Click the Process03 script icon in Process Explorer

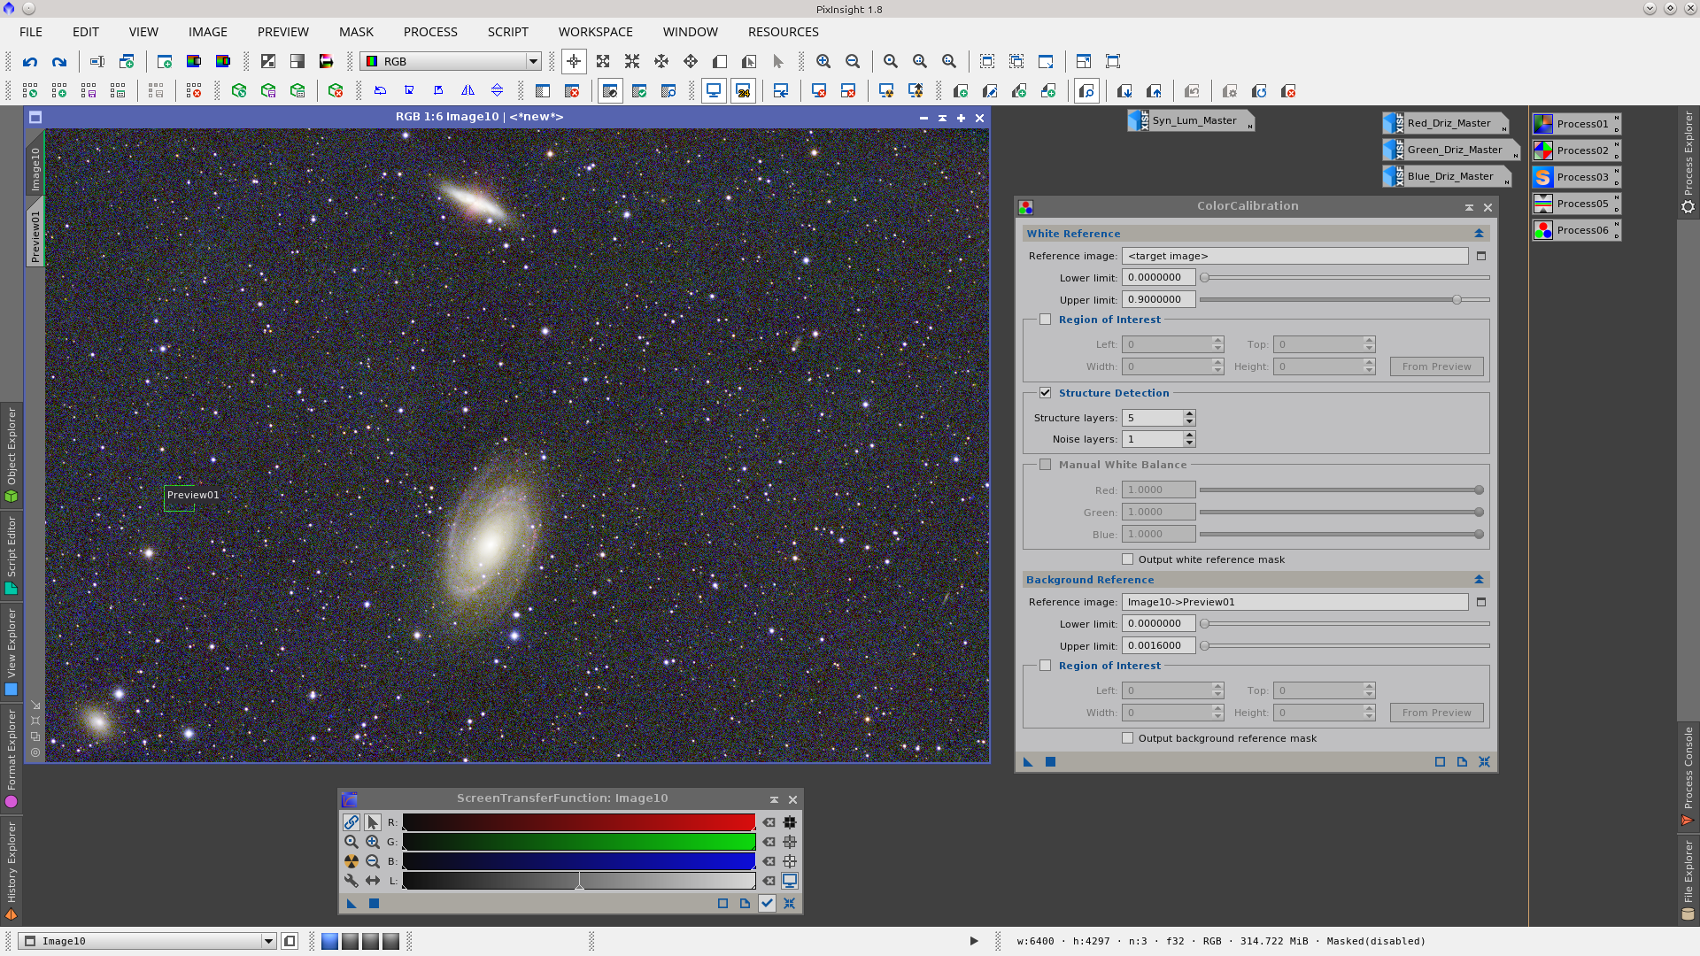pyautogui.click(x=1543, y=177)
